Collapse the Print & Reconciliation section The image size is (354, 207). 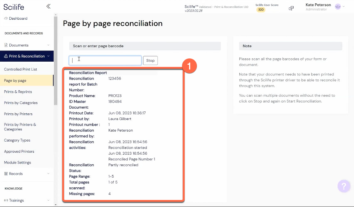(x=48, y=56)
